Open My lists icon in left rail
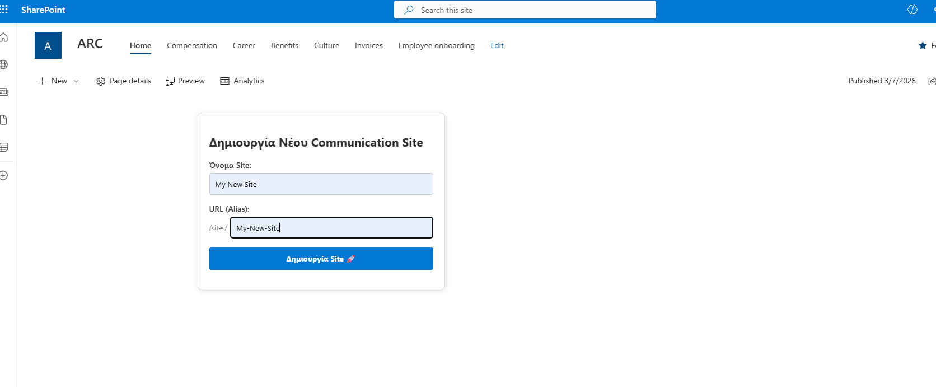The width and height of the screenshot is (936, 387). pyautogui.click(x=4, y=147)
